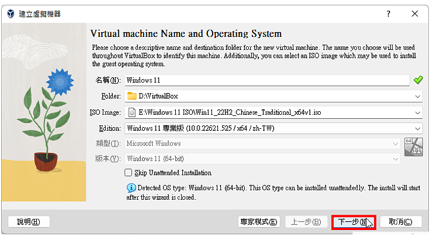The width and height of the screenshot is (436, 236).
Task: Click the Detected OS type information message
Action: pos(273,192)
